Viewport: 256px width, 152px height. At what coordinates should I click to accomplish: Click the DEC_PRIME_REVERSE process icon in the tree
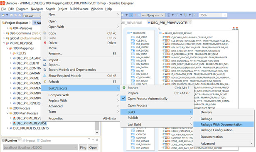[15, 123]
